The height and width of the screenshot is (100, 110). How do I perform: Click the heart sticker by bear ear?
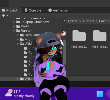coord(64,33)
